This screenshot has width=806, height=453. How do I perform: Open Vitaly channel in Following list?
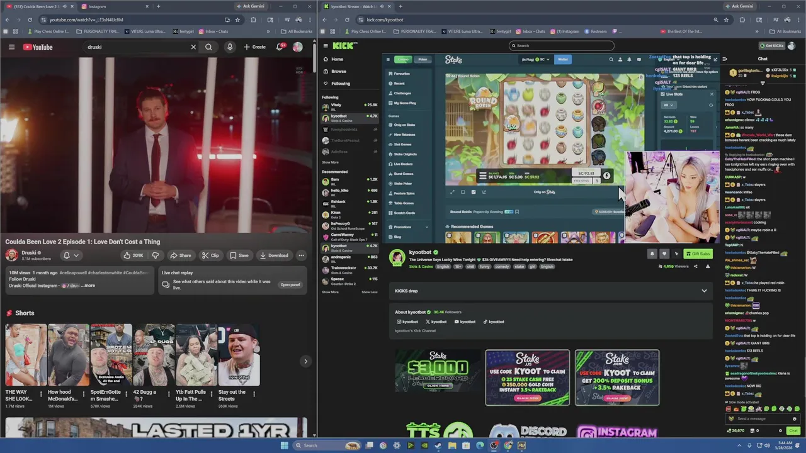click(x=349, y=106)
